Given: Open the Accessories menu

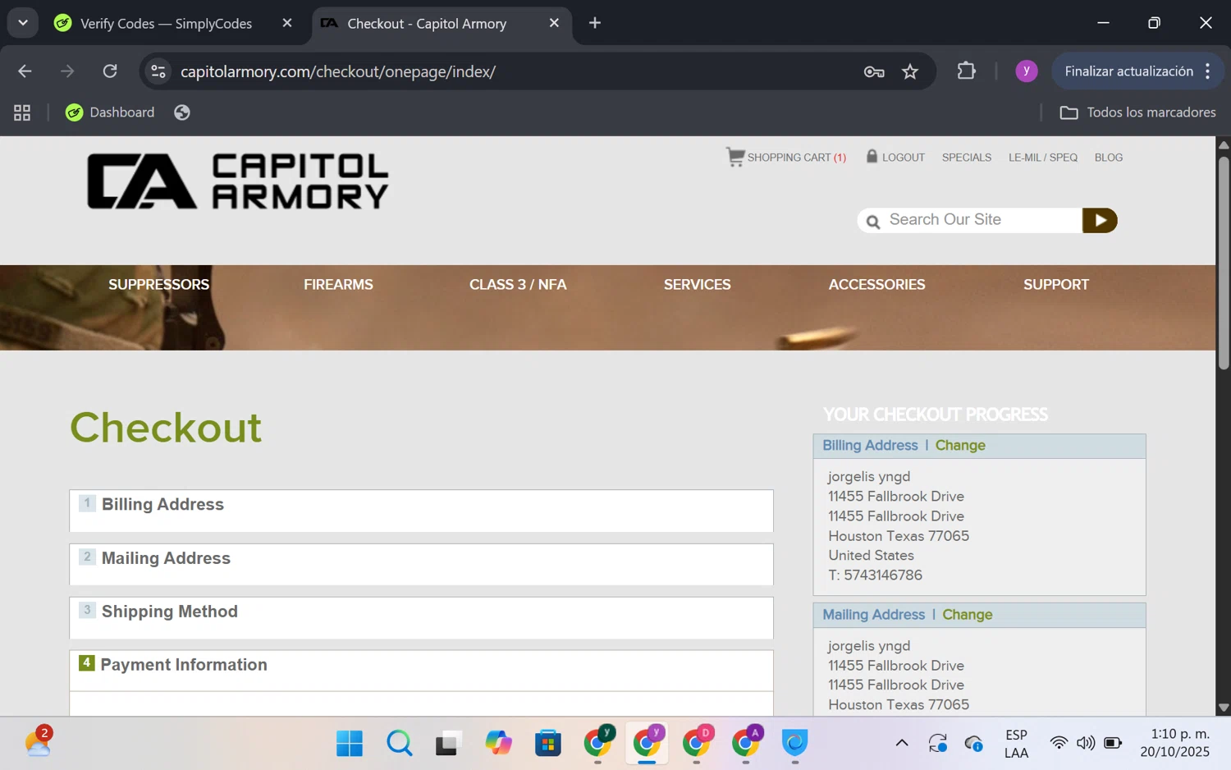Looking at the screenshot, I should point(876,285).
